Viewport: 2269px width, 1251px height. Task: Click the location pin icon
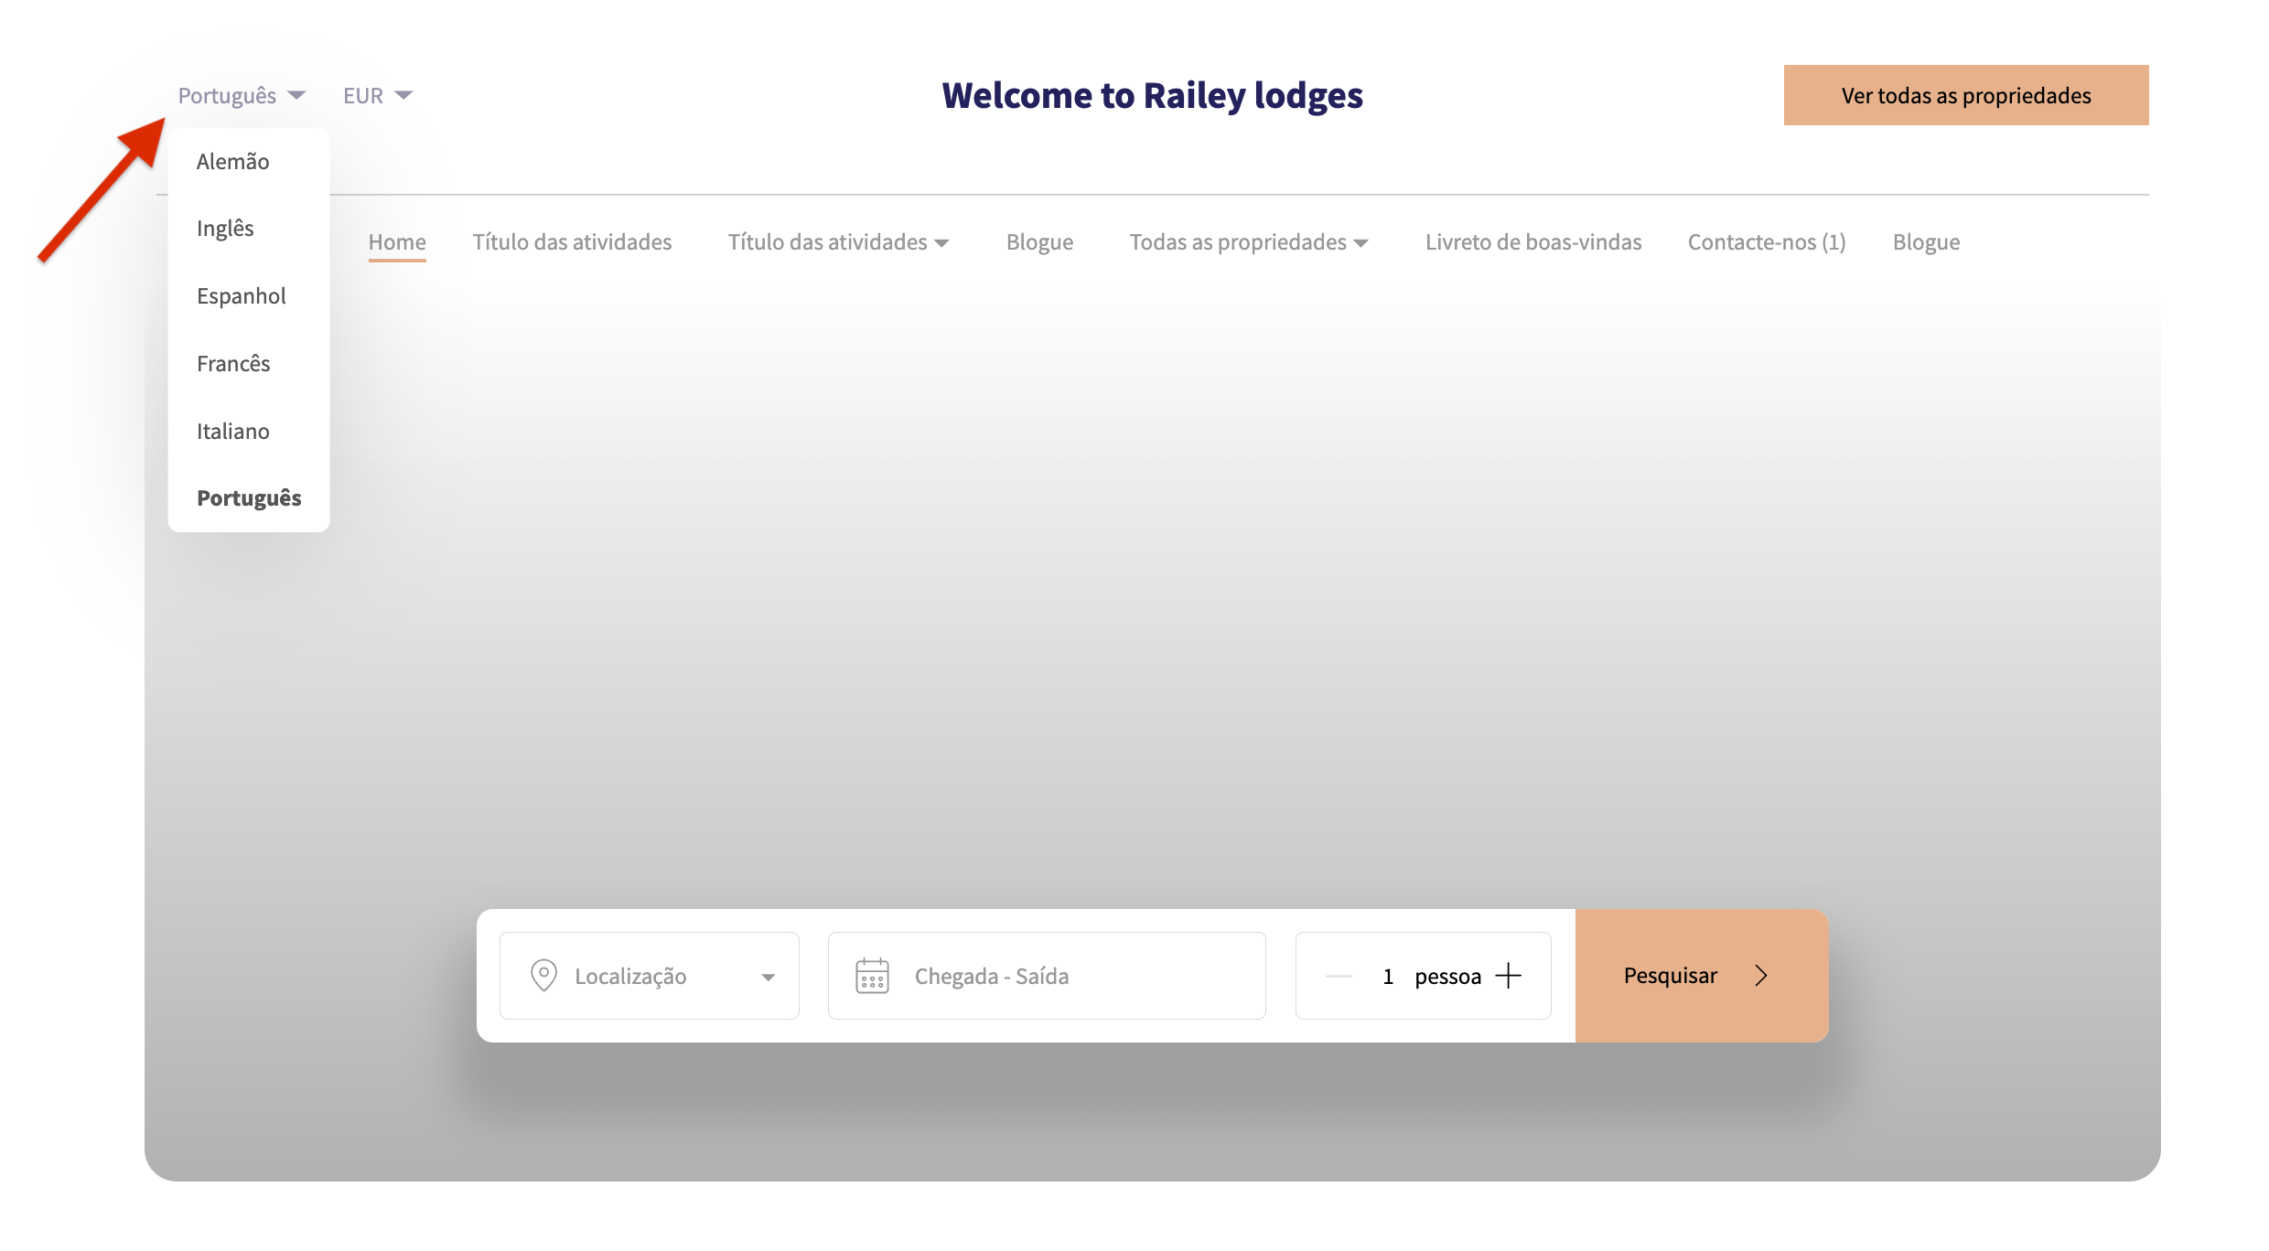543,975
